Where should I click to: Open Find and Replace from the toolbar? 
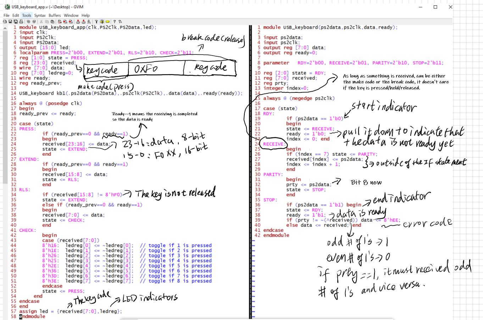pyautogui.click(x=60, y=22)
